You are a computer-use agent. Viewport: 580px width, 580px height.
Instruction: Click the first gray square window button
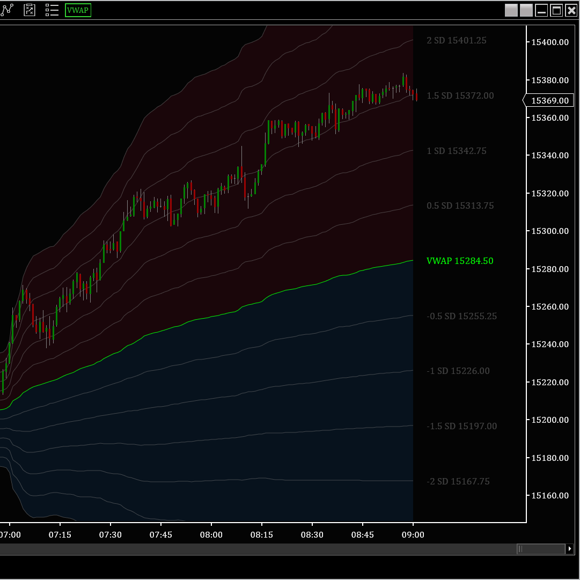(x=511, y=10)
